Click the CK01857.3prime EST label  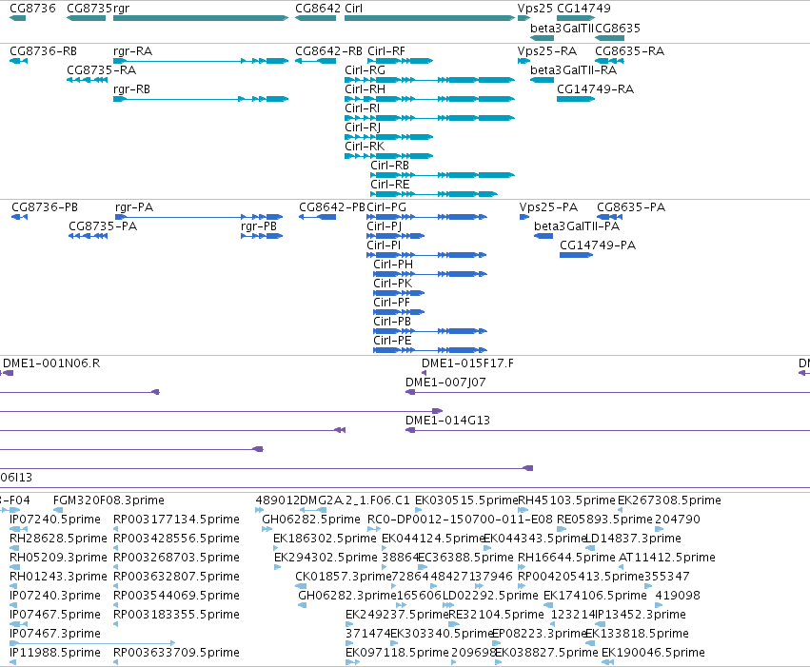(343, 578)
